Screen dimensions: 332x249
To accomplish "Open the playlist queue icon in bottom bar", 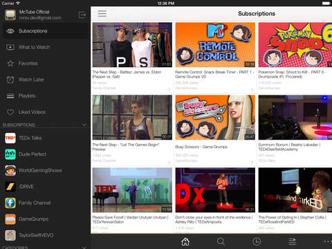I will [293, 241].
